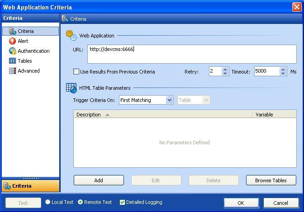Click the Authentication globe icon
This screenshot has height=212, width=304.
[x=12, y=51]
